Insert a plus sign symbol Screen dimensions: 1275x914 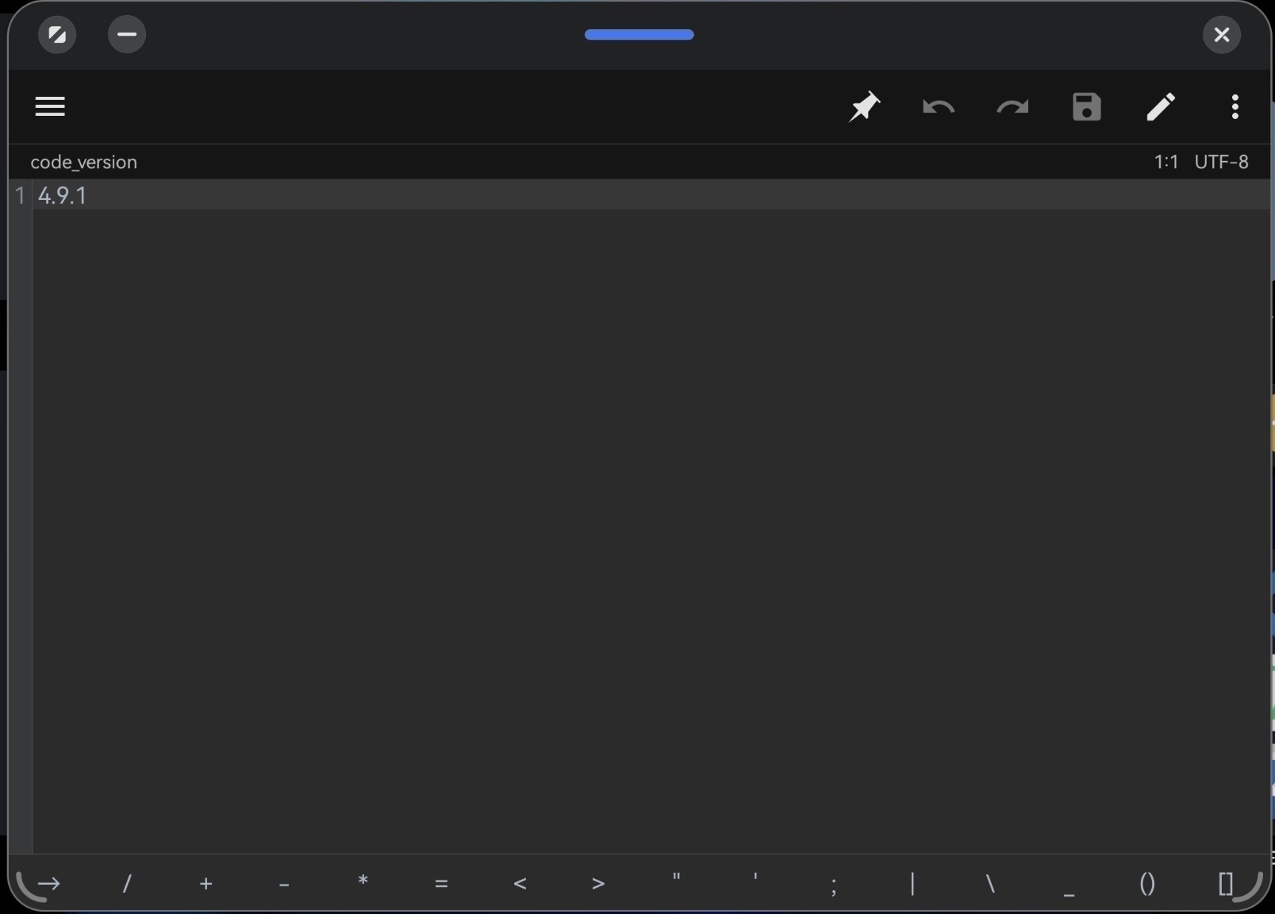coord(205,883)
